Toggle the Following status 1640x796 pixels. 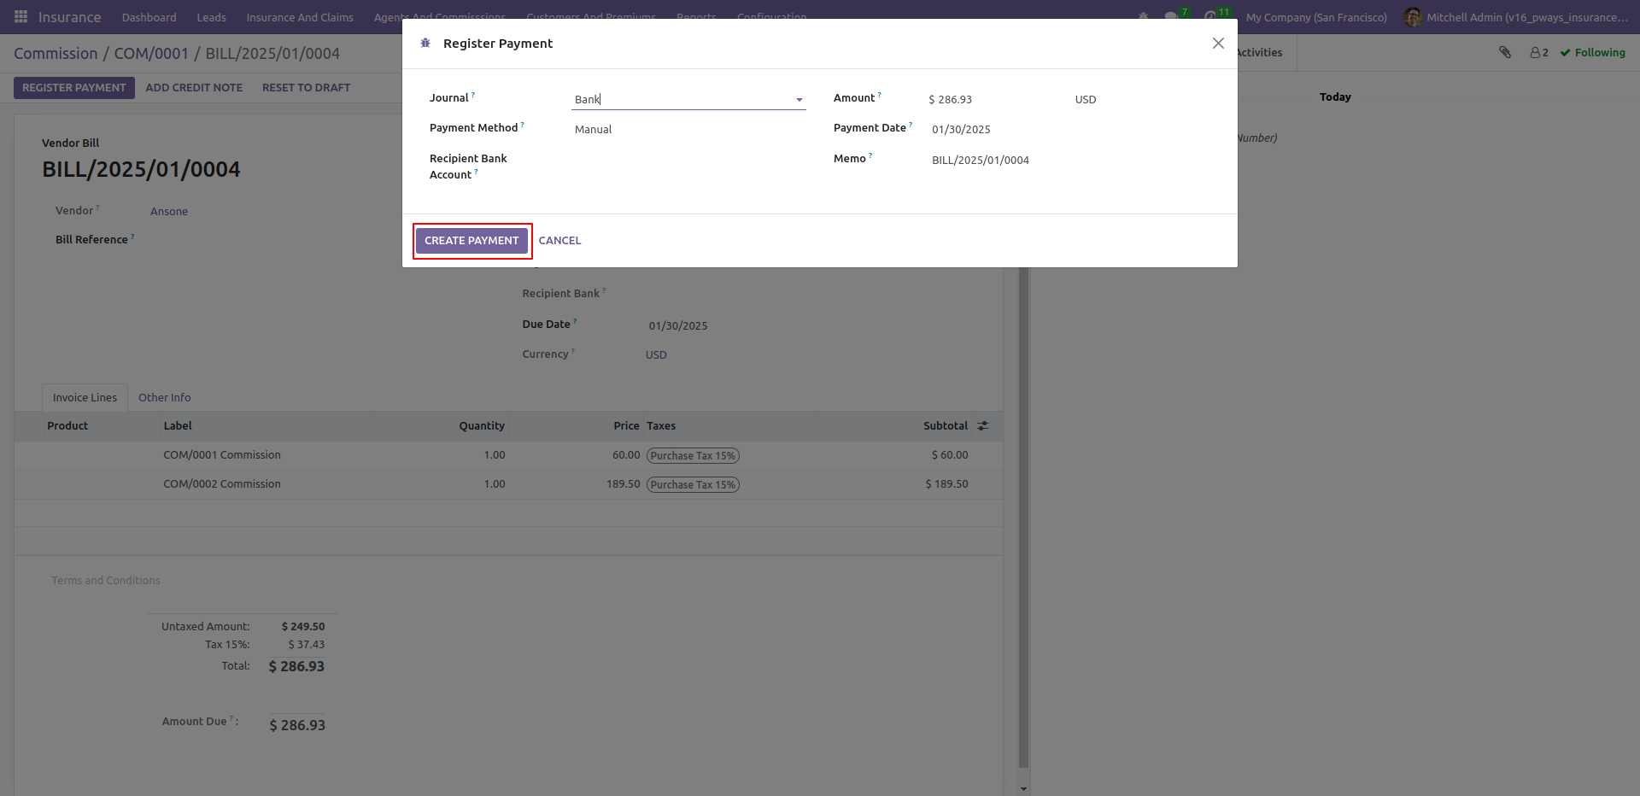pyautogui.click(x=1593, y=53)
